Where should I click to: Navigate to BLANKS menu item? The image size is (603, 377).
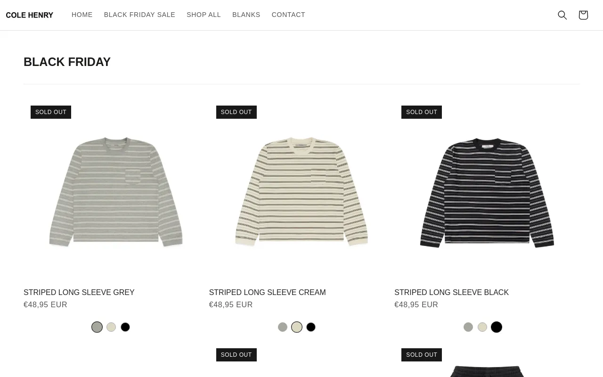[x=246, y=15]
